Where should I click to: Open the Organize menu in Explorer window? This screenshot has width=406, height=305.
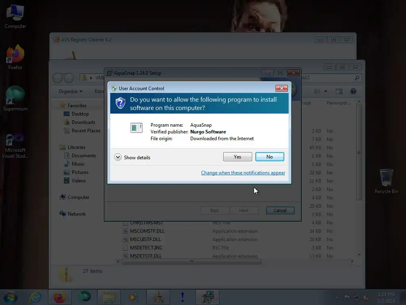click(x=71, y=91)
